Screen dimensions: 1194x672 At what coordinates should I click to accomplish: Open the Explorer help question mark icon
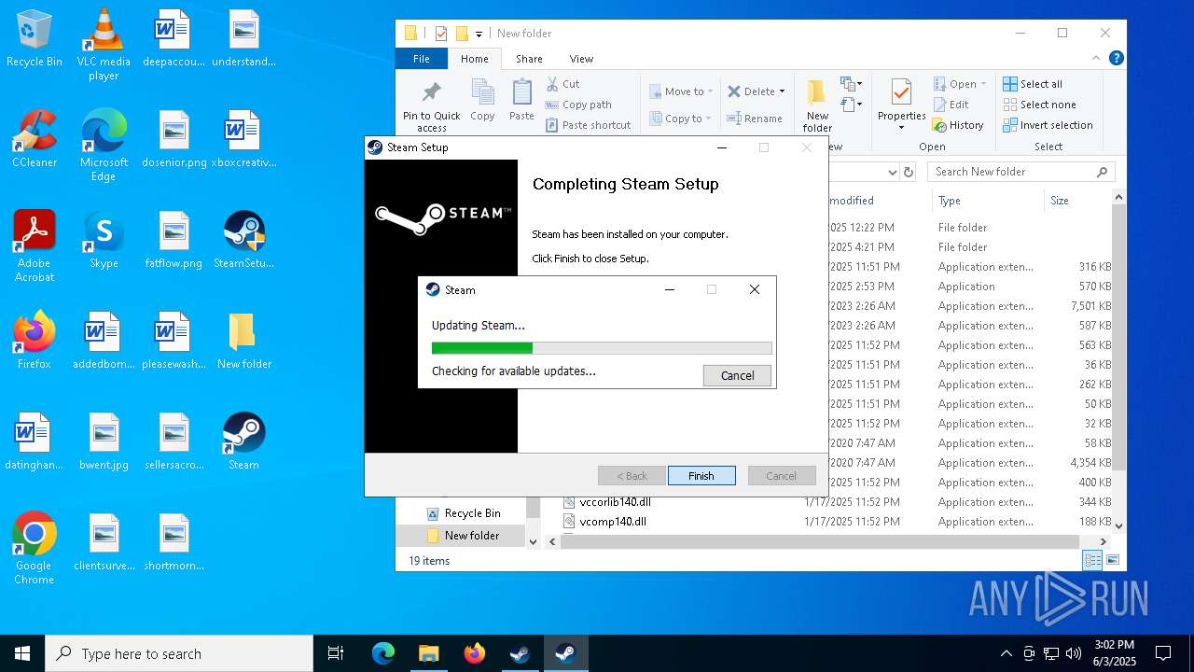[1116, 58]
